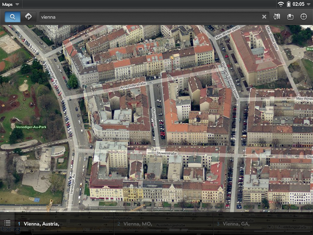Tap the clock showing 02:05
The height and width of the screenshot is (235, 313).
pos(298,4)
